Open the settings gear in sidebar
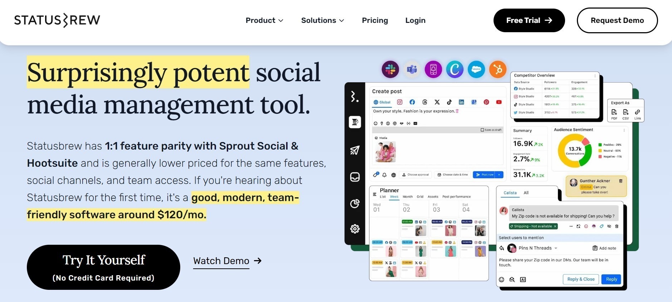This screenshot has width=672, height=302. pos(355,229)
